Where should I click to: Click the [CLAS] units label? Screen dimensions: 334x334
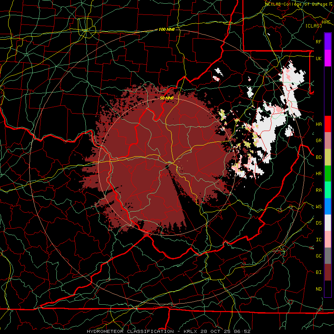click(x=314, y=26)
